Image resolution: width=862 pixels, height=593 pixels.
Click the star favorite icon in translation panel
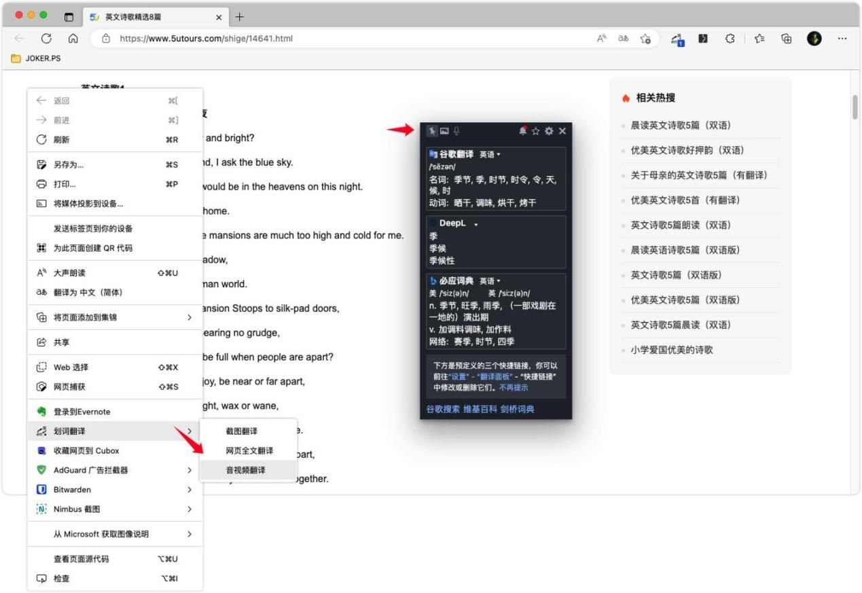tap(536, 130)
